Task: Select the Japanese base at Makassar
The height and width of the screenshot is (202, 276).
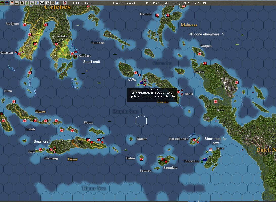Action: (19, 54)
